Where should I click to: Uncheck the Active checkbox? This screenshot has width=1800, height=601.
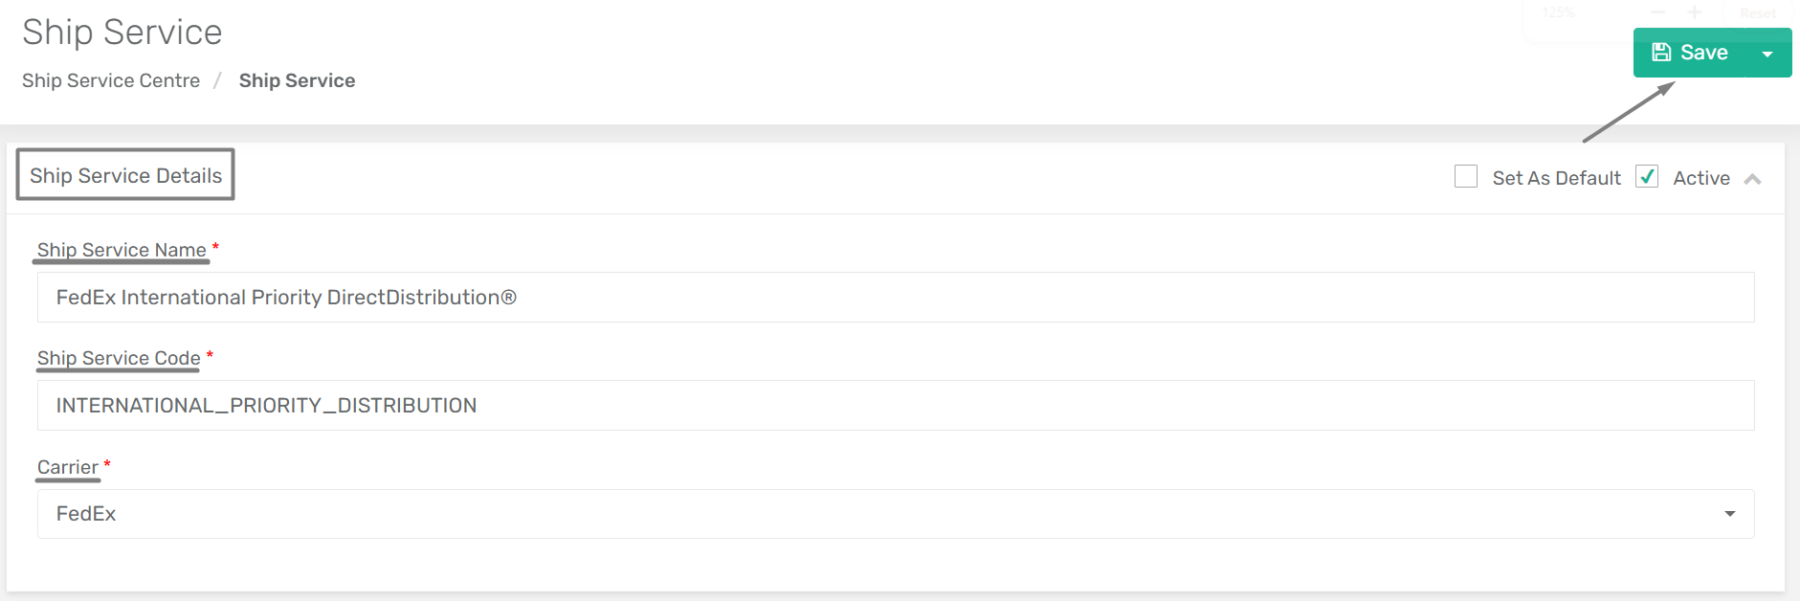pyautogui.click(x=1646, y=177)
